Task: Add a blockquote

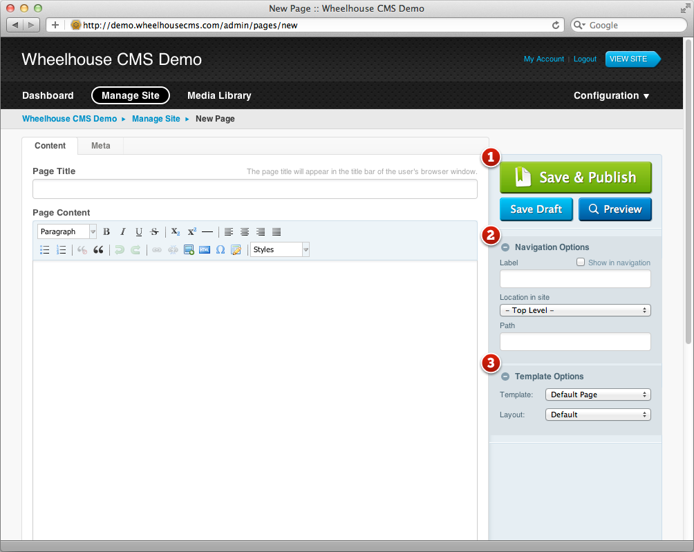Action: click(x=98, y=250)
